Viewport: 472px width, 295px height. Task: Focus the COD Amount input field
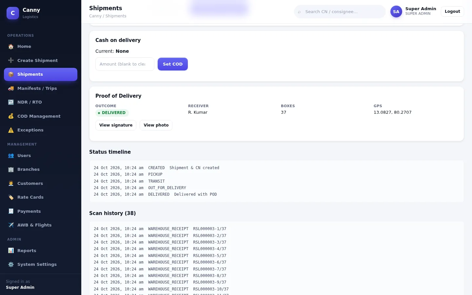125,64
